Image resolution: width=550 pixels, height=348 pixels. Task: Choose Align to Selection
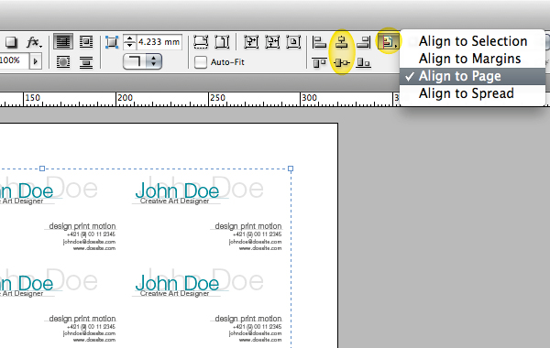(x=473, y=41)
